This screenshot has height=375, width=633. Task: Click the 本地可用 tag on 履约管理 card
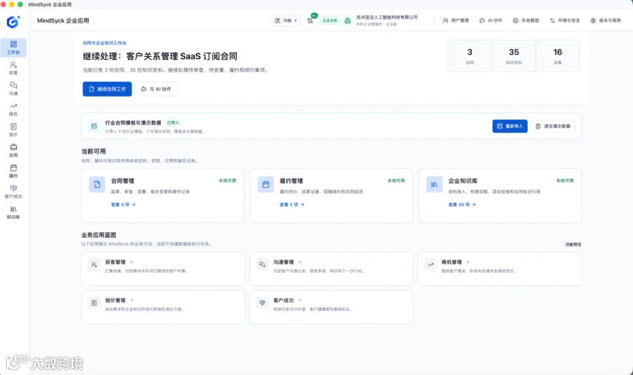pos(396,181)
